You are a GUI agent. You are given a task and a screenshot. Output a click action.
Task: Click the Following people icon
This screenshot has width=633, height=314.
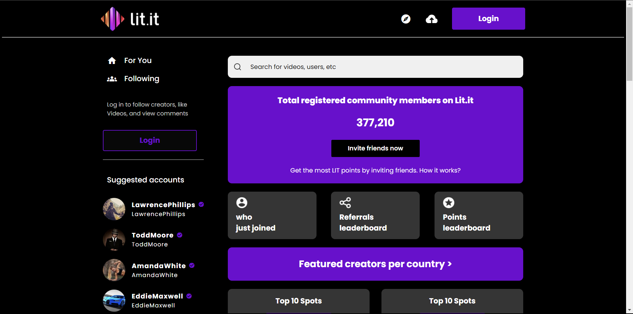tap(112, 79)
